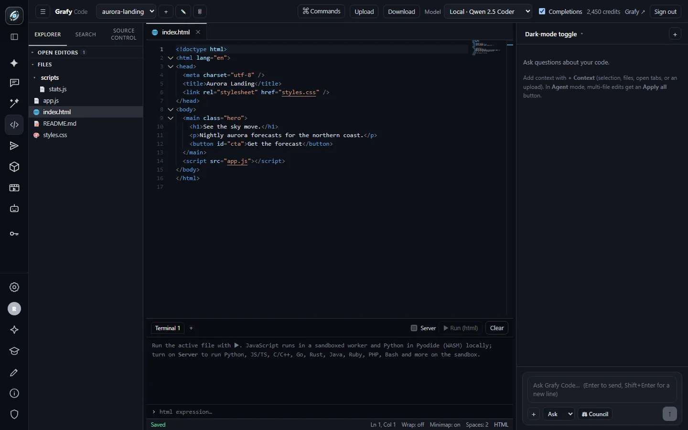
Task: Open the Local Qwen 2.5 Coder model dropdown
Action: (x=488, y=11)
